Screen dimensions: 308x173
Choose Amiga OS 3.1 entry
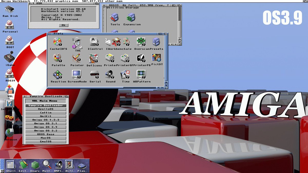click(x=46, y=124)
